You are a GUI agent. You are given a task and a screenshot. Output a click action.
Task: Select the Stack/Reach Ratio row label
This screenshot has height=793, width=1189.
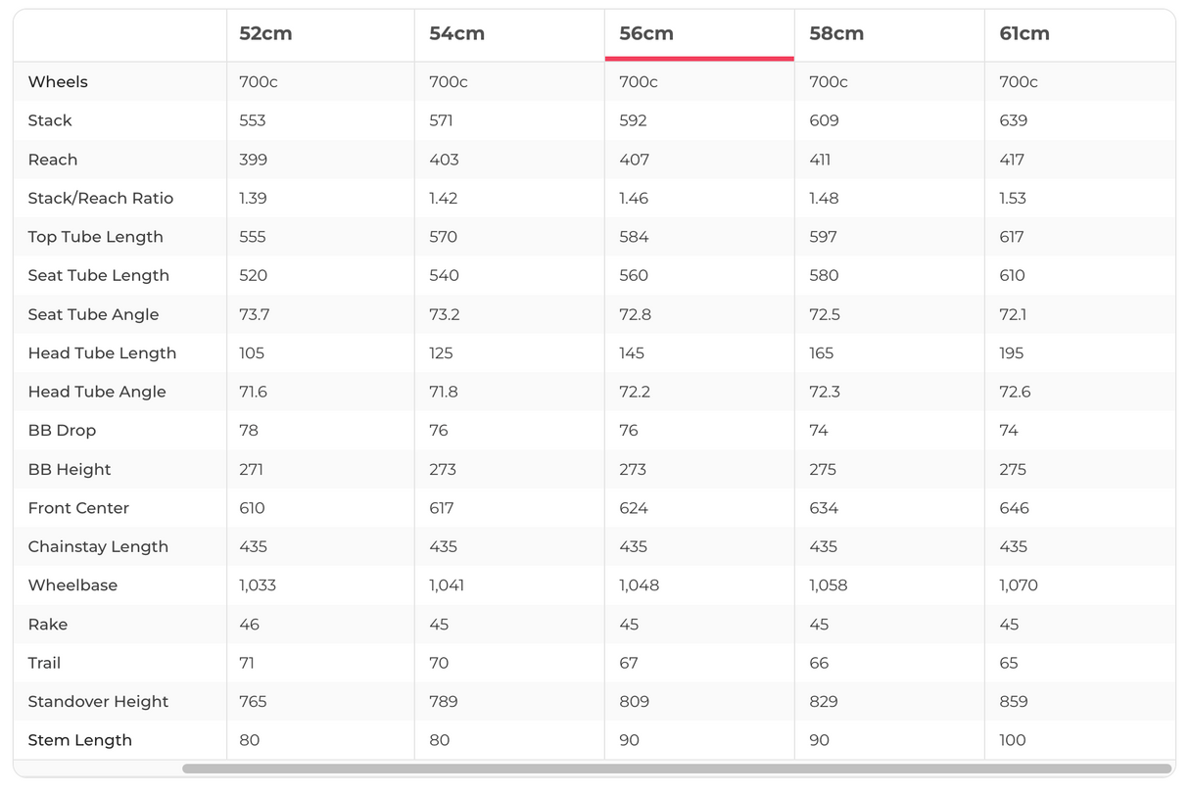click(101, 198)
